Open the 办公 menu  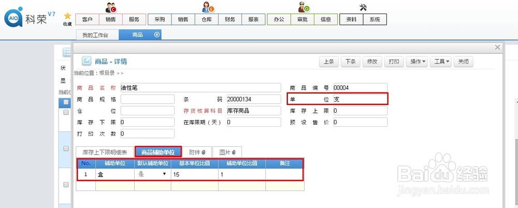pyautogui.click(x=279, y=20)
